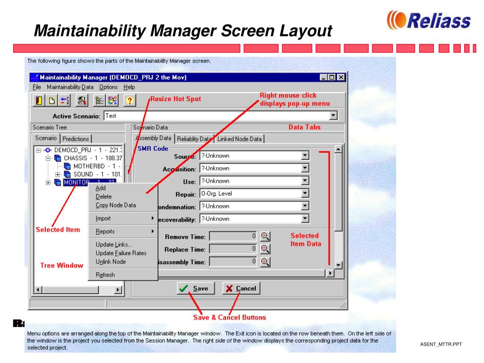
Task: Choose Update Links... from the context menu
Action: [x=123, y=244]
